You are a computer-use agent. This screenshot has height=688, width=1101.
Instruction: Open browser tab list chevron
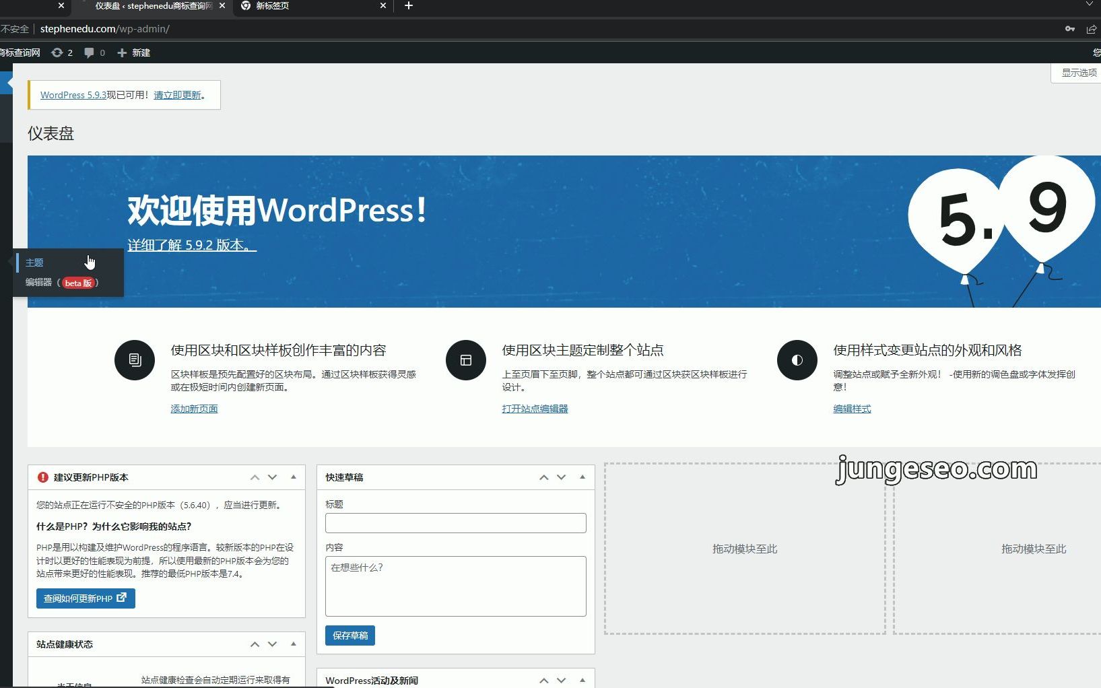tap(1090, 5)
